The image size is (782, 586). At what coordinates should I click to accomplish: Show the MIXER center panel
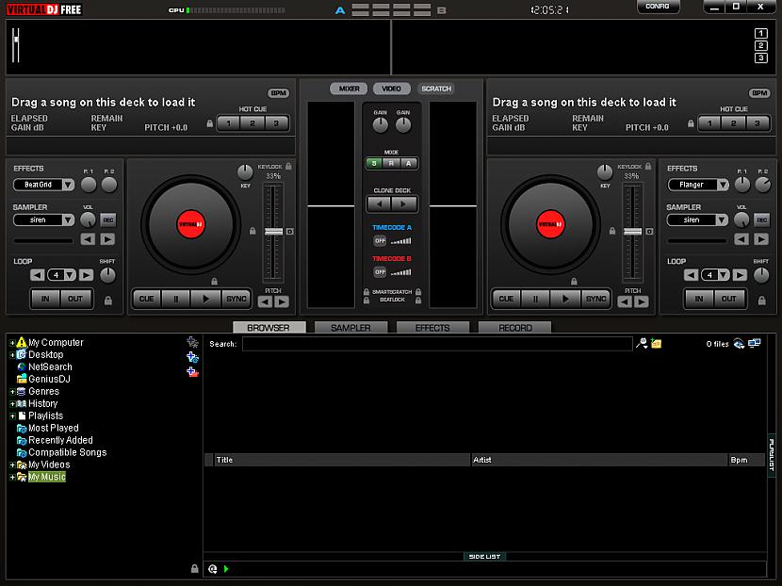350,89
